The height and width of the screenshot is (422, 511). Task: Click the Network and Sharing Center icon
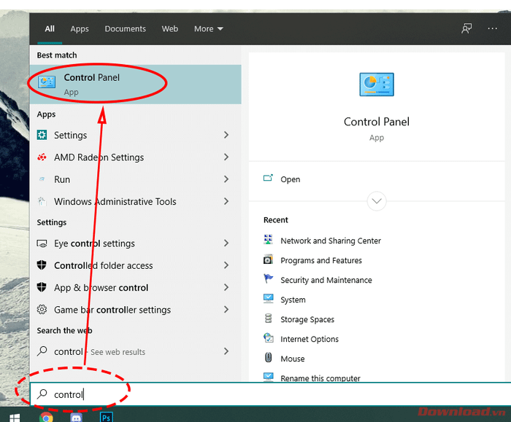coord(268,240)
